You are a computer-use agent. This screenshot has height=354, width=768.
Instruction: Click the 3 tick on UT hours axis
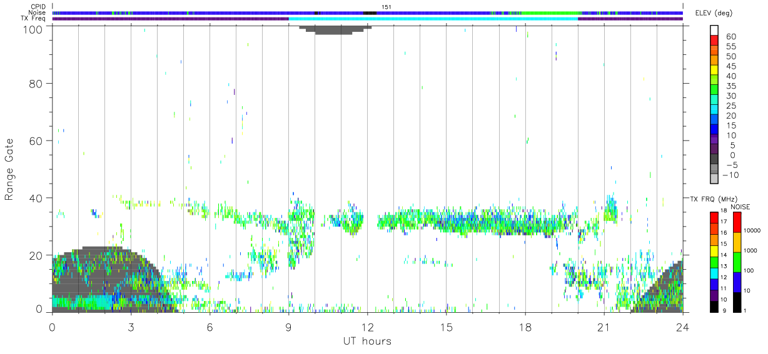coord(131,327)
